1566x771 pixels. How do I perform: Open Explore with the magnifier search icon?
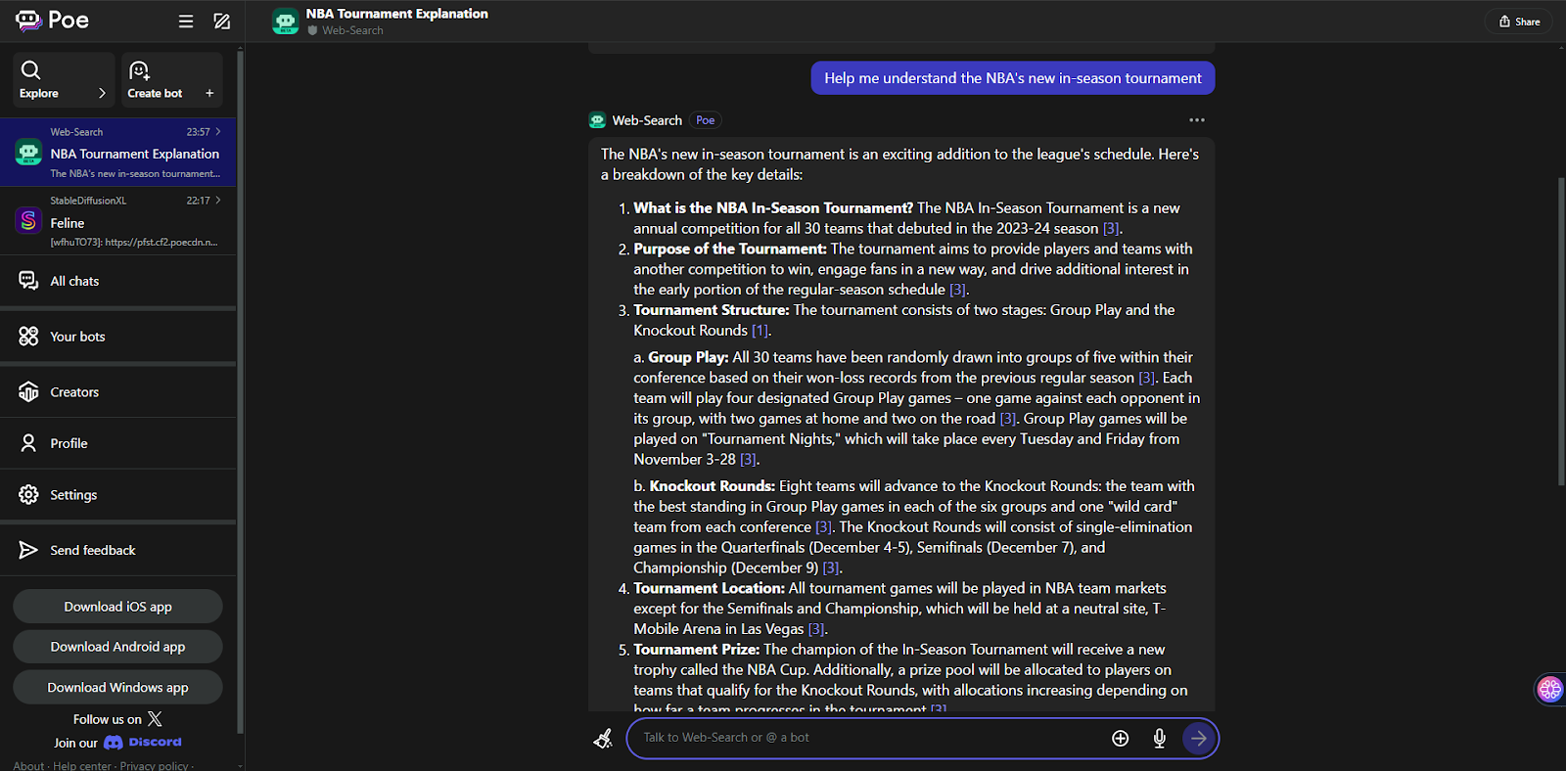click(31, 69)
